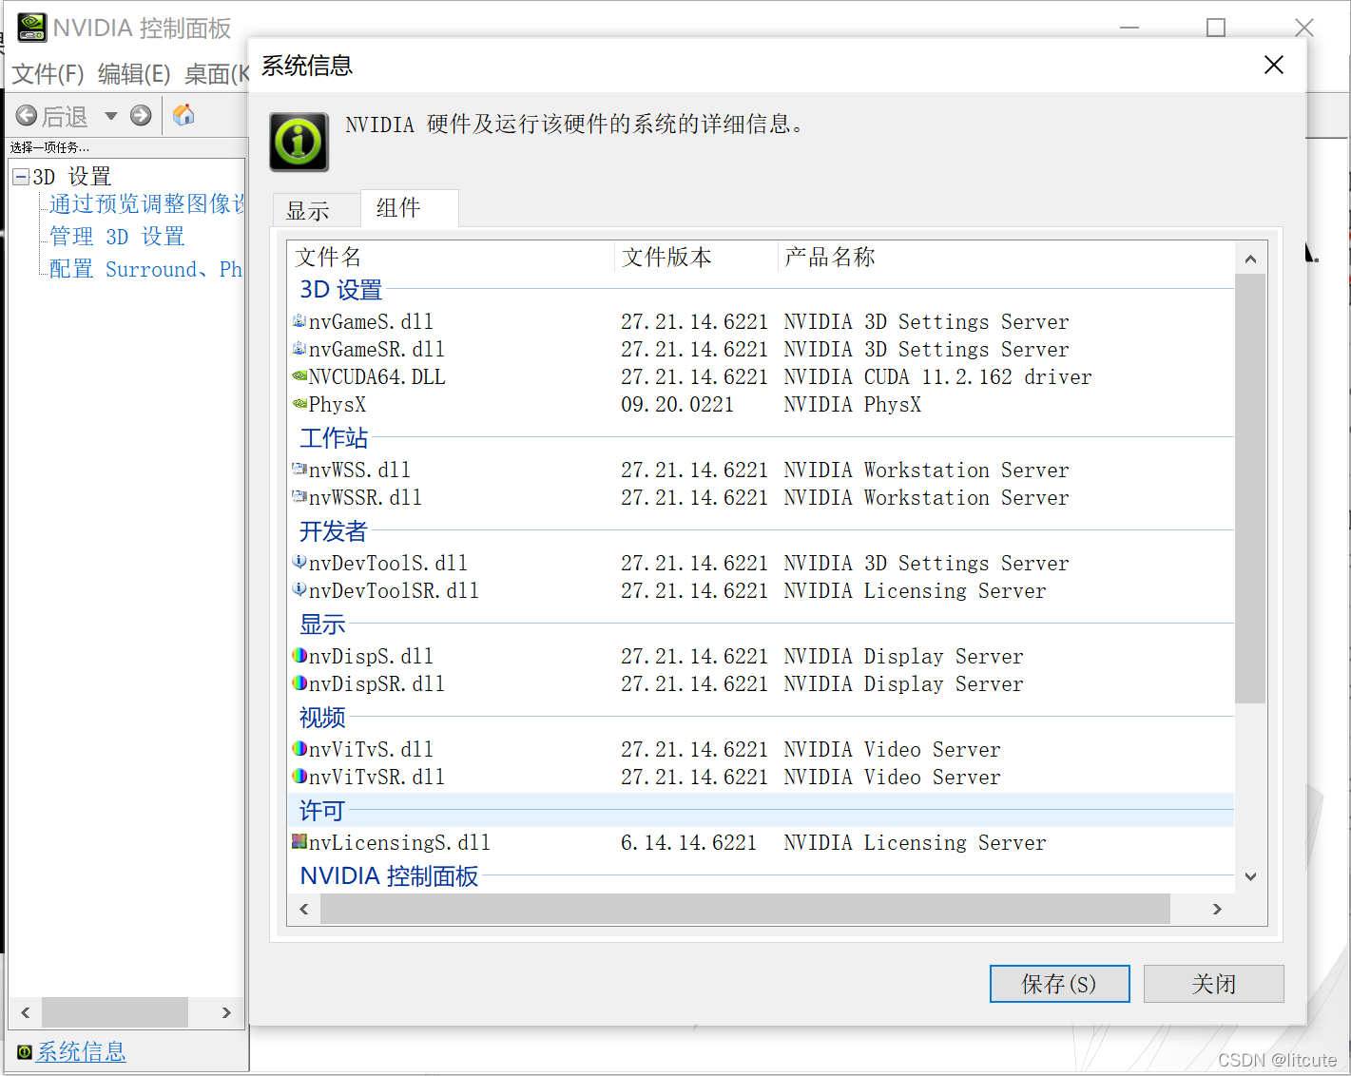
Task: Click the task pane scroll right arrow
Action: pyautogui.click(x=226, y=1012)
